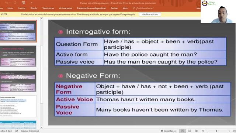Start Slide Show from status bar icon

click(203, 131)
